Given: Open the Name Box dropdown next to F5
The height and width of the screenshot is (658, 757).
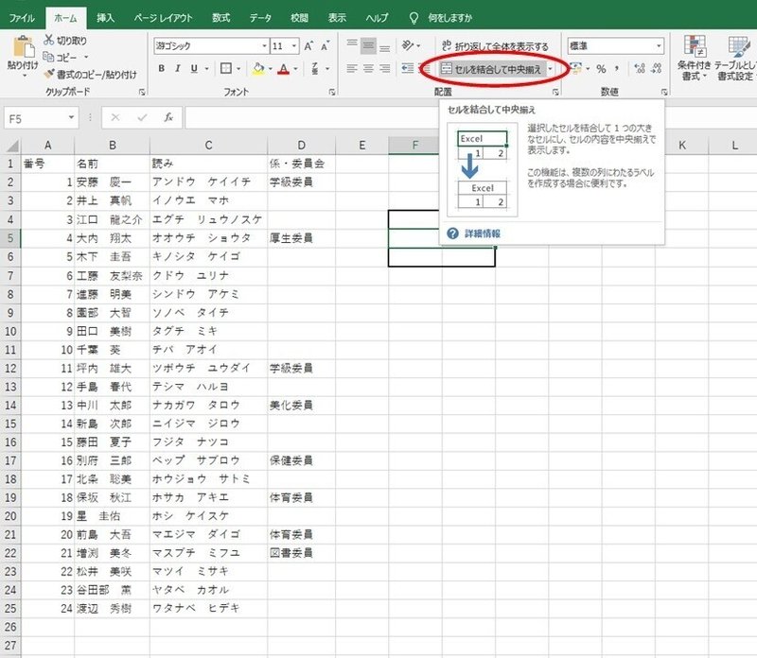Looking at the screenshot, I should pos(71,118).
